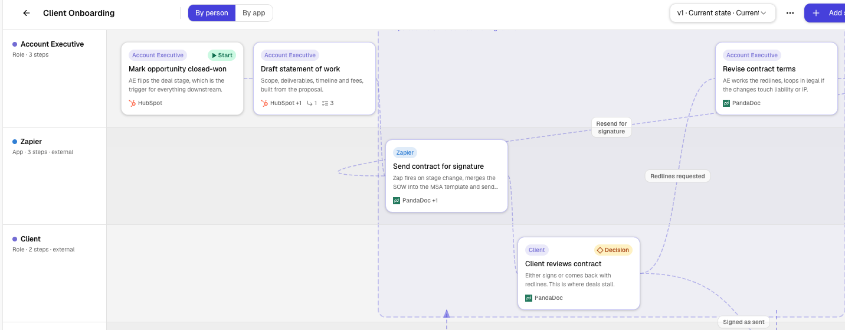Click the Role · 3 steps subtitle
845x330 pixels.
(x=31, y=55)
